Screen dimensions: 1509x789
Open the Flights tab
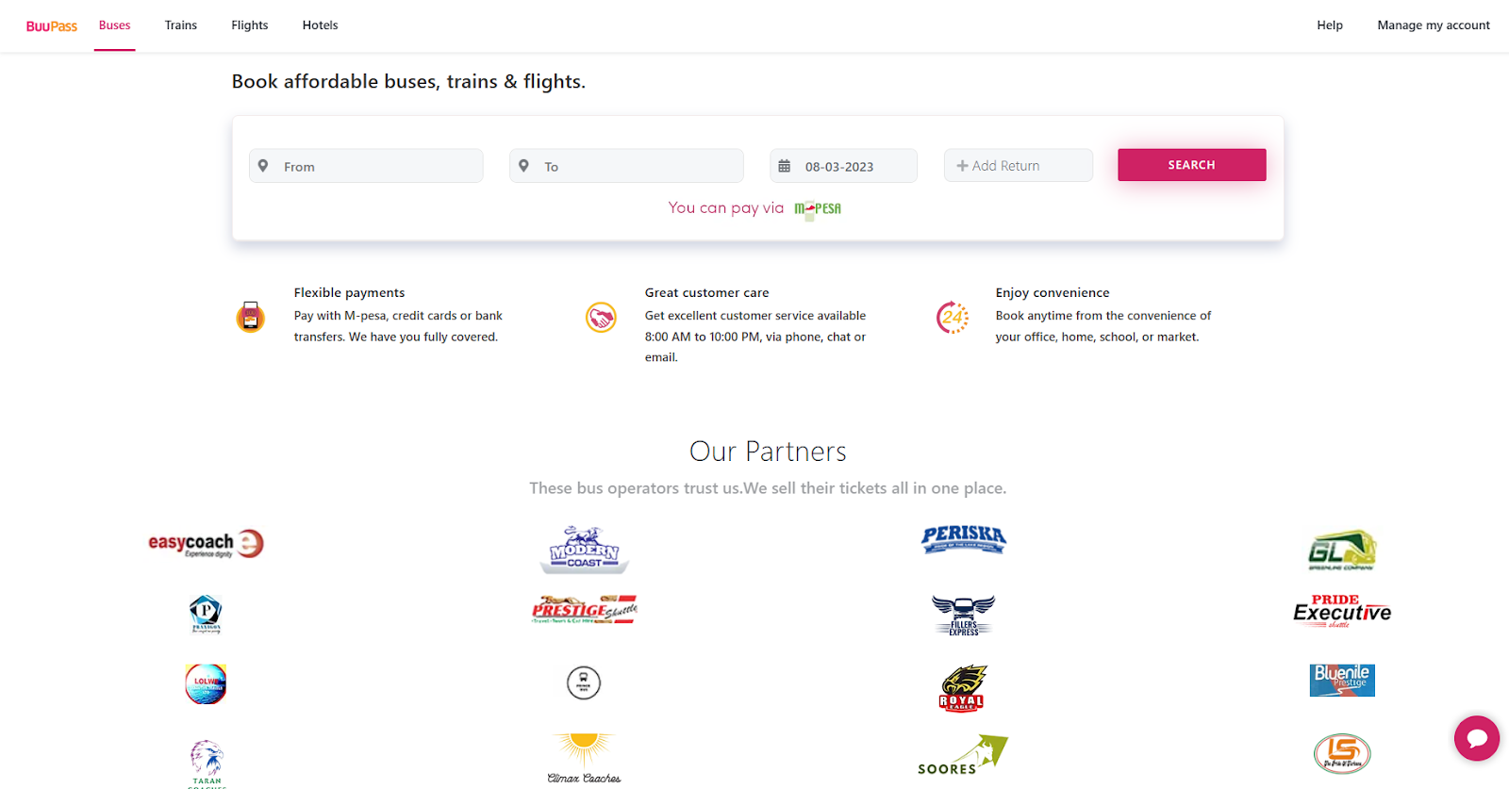pos(249,25)
